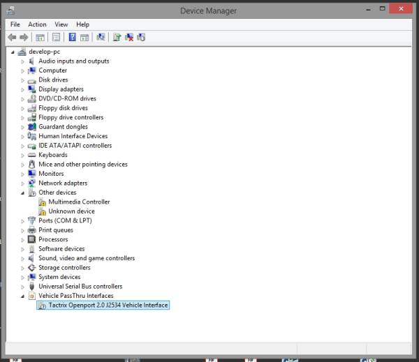Minimize the Device Manager window
This screenshot has height=362, width=419.
tap(368, 9)
